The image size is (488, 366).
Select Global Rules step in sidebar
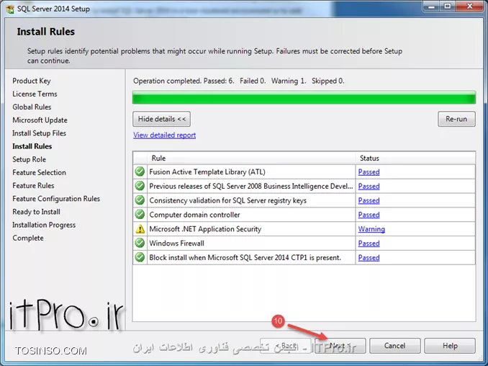pyautogui.click(x=32, y=107)
